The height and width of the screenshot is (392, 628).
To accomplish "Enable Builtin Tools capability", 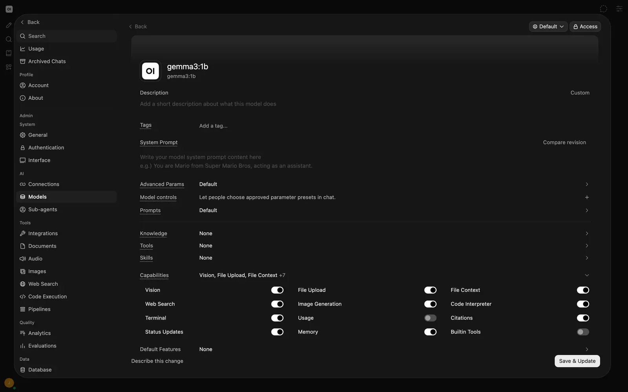I will pyautogui.click(x=583, y=332).
